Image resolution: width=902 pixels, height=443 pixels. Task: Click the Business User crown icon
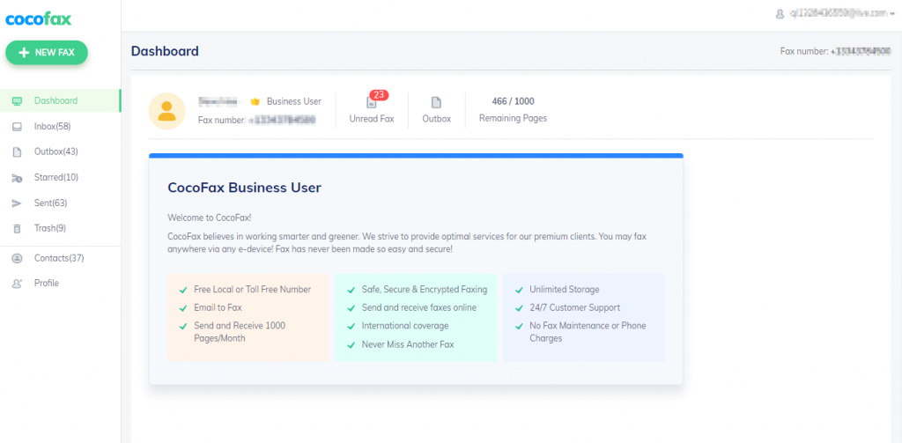pyautogui.click(x=255, y=102)
